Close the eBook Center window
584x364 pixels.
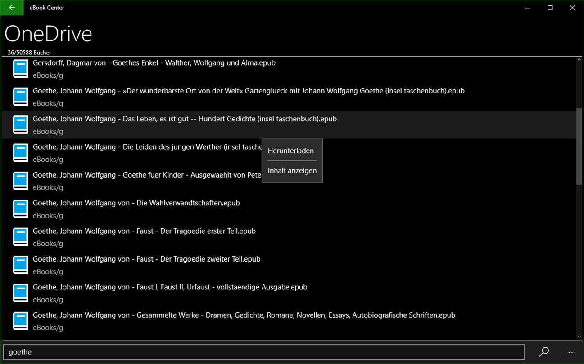[x=572, y=8]
